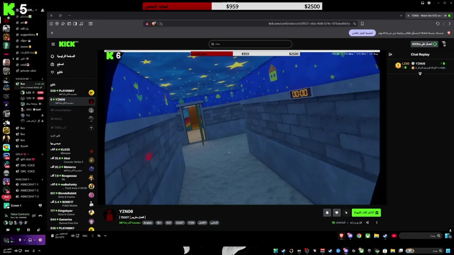Disconnect from Discord voice call
Image resolution: width=454 pixels, height=255 pixels.
pyautogui.click(x=40, y=216)
